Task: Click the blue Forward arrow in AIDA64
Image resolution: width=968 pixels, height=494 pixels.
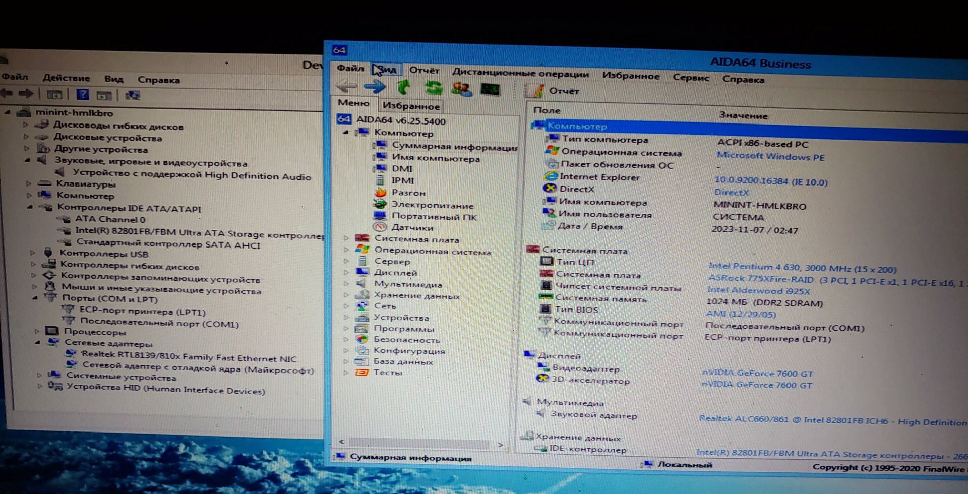Action: pyautogui.click(x=375, y=87)
